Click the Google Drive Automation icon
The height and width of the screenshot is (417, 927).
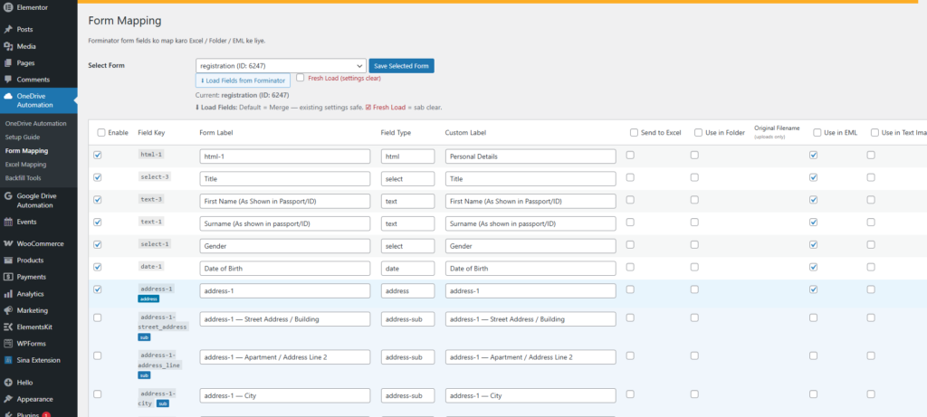point(8,196)
